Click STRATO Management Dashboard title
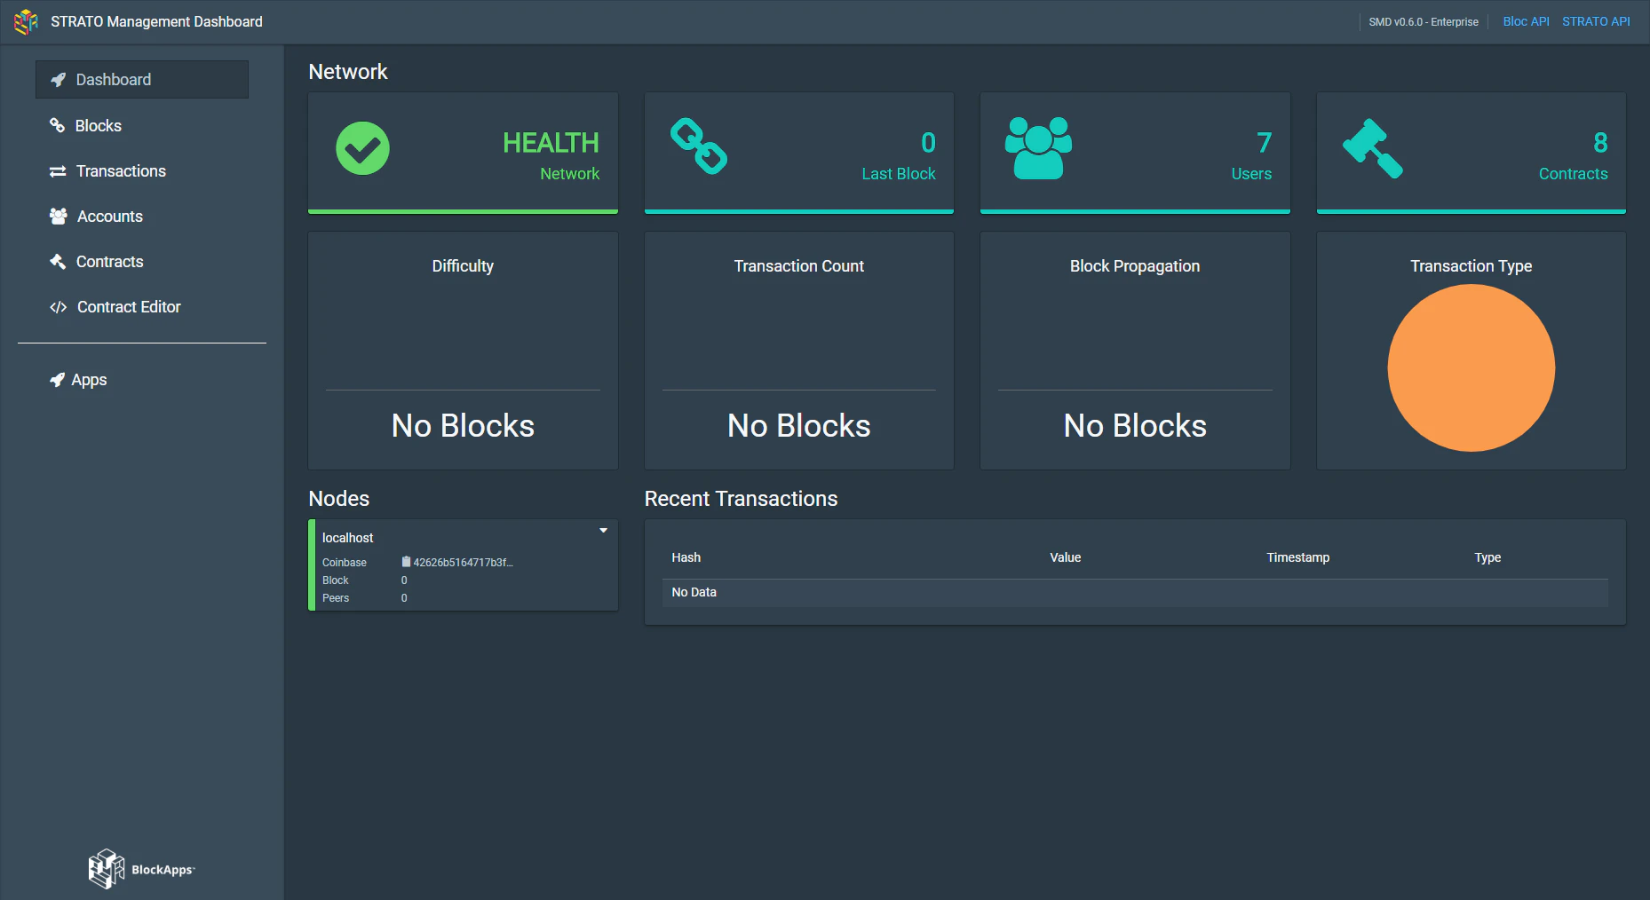Screen dimensions: 1650x900 pyautogui.click(x=156, y=21)
